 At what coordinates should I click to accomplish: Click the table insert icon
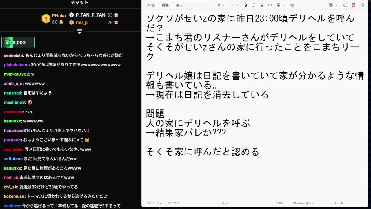[x=279, y=5]
